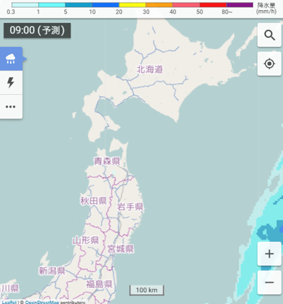Click the 秋田県 label on map
The width and height of the screenshot is (283, 304).
(x=93, y=201)
